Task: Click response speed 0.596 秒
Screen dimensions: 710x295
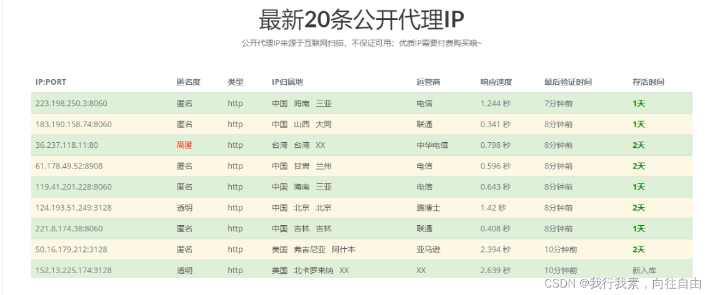Action: click(496, 166)
